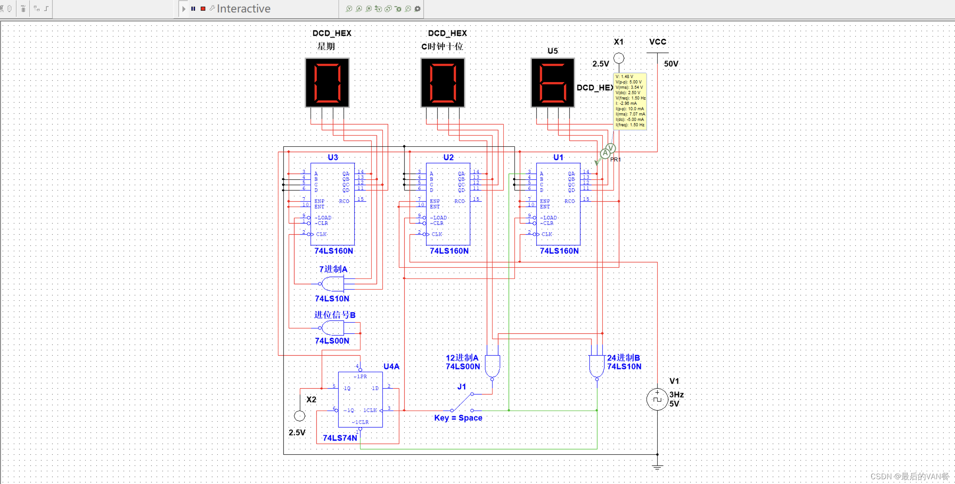
Task: Select the voltage reference probe tool
Action: pyautogui.click(x=398, y=9)
